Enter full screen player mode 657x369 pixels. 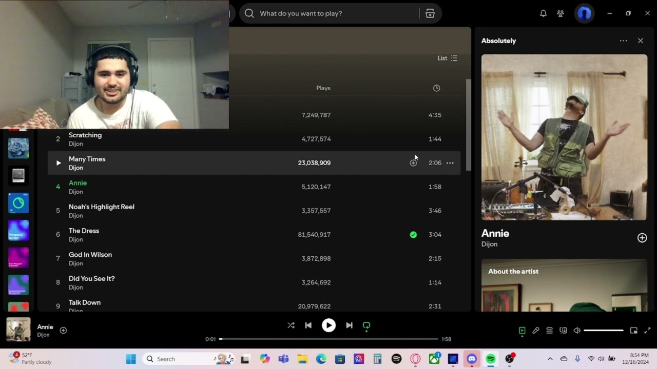(x=647, y=331)
